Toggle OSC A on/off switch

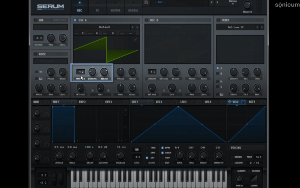coord(75,20)
